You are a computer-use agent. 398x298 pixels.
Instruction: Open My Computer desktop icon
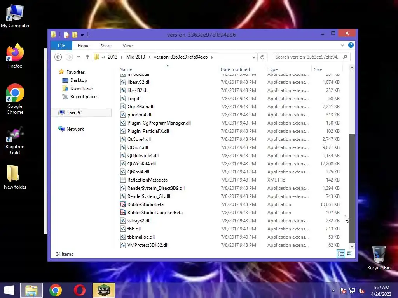point(15,16)
